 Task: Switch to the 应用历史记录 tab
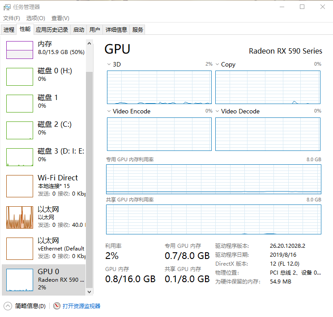tap(52, 29)
